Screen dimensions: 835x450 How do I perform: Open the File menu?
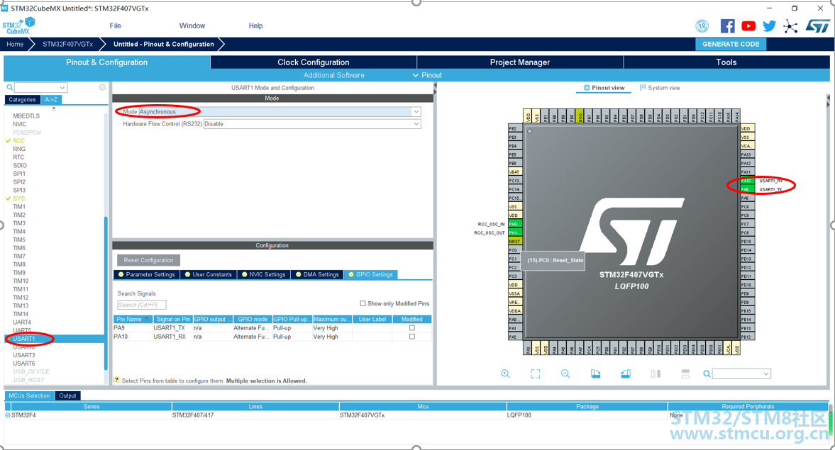click(x=116, y=26)
